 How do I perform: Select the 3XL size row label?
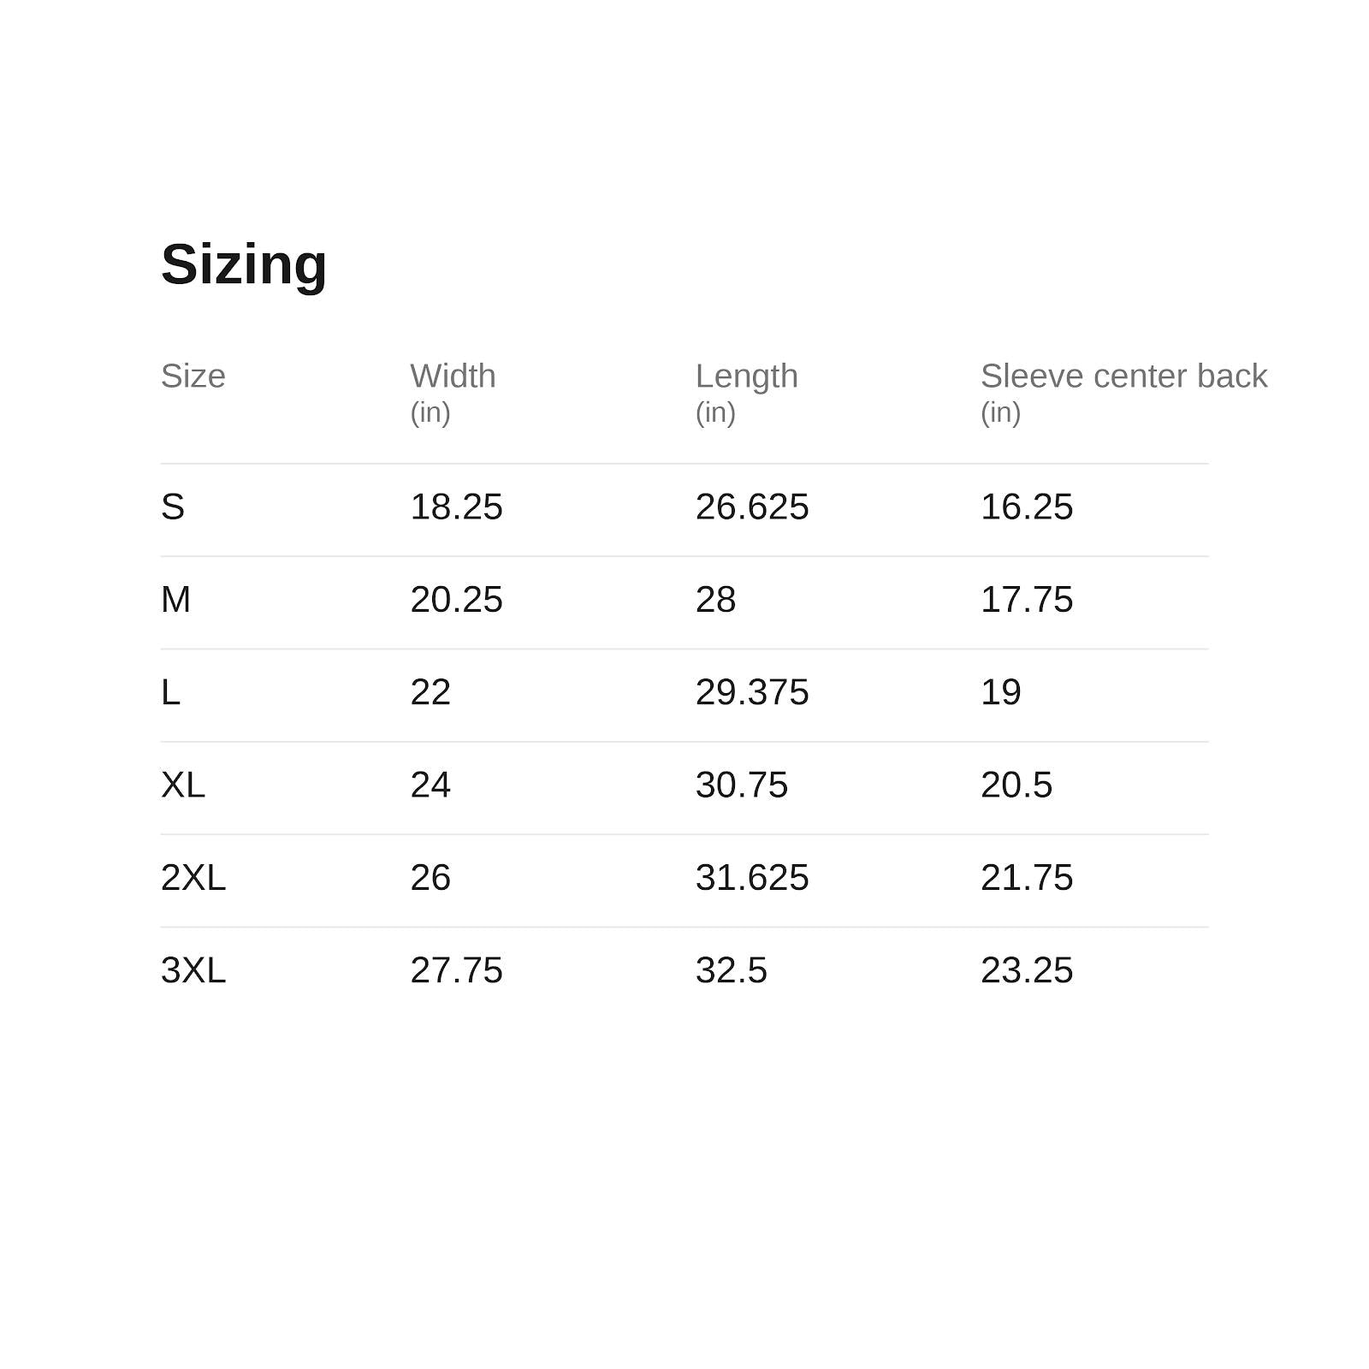[193, 970]
